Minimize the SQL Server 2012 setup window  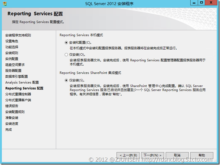point(194,3)
